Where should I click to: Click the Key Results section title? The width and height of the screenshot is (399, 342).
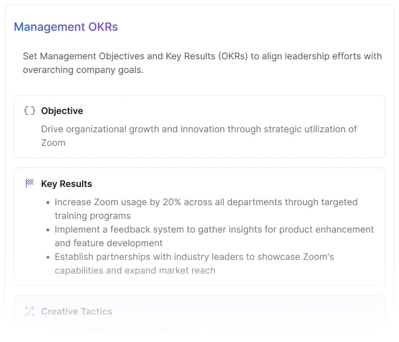(x=67, y=184)
